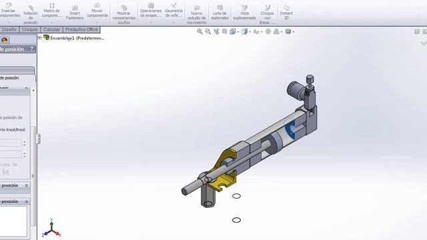Click empty mates list box

point(13,221)
